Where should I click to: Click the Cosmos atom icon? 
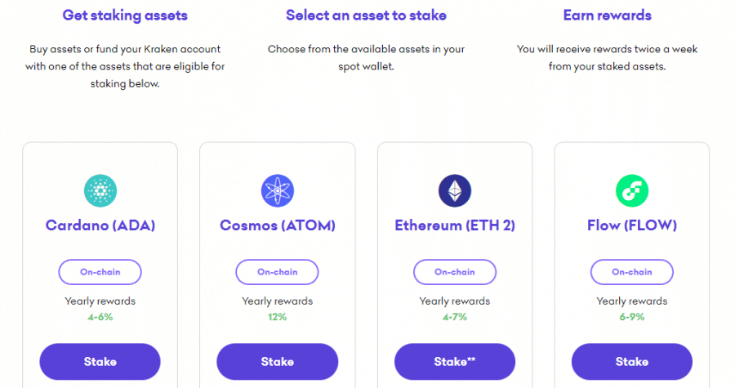277,190
